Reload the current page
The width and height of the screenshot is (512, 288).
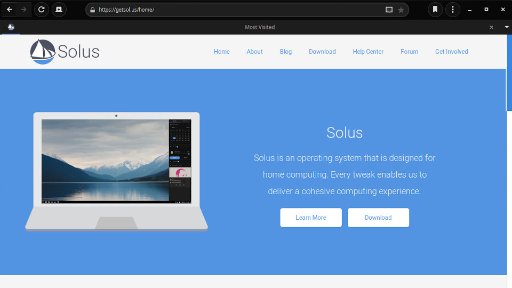click(41, 10)
